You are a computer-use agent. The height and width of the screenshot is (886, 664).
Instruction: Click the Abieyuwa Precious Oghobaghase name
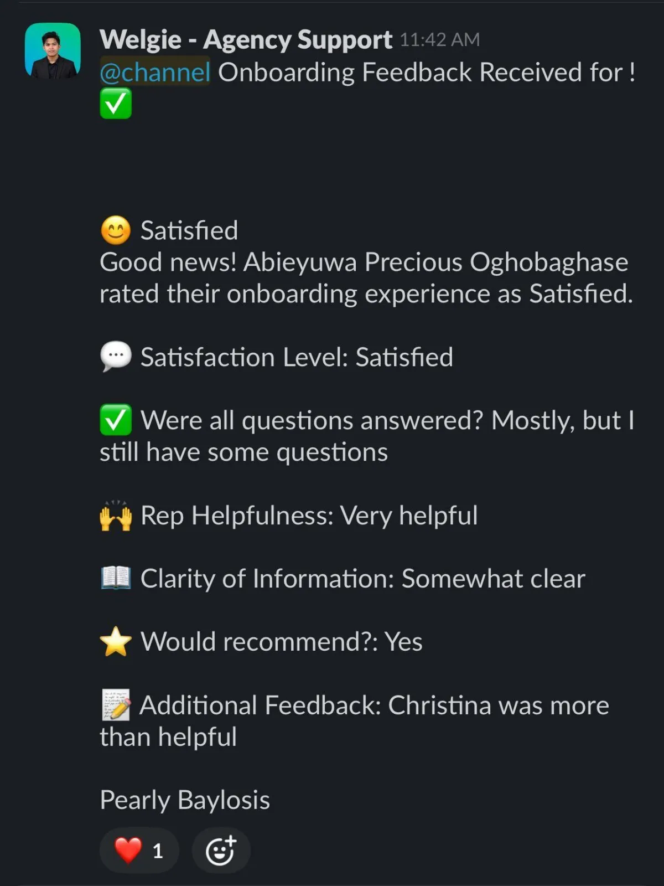(x=435, y=262)
